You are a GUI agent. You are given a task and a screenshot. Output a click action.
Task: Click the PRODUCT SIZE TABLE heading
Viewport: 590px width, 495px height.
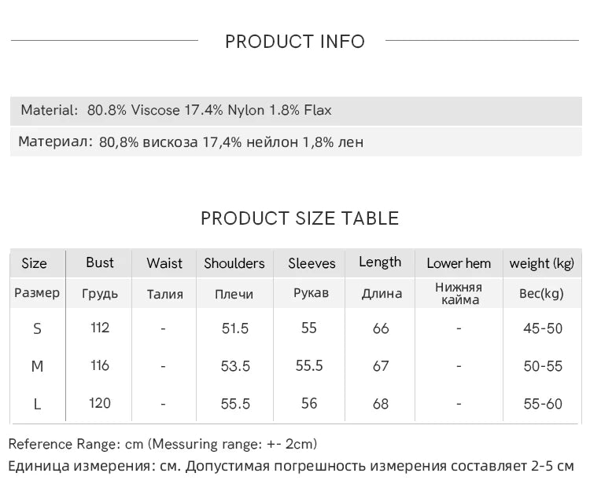pyautogui.click(x=300, y=218)
